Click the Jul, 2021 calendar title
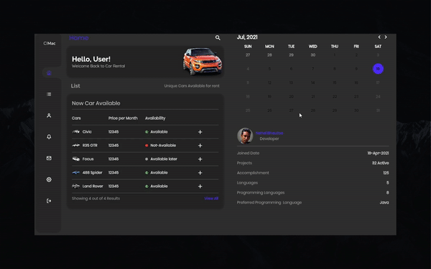 click(247, 37)
